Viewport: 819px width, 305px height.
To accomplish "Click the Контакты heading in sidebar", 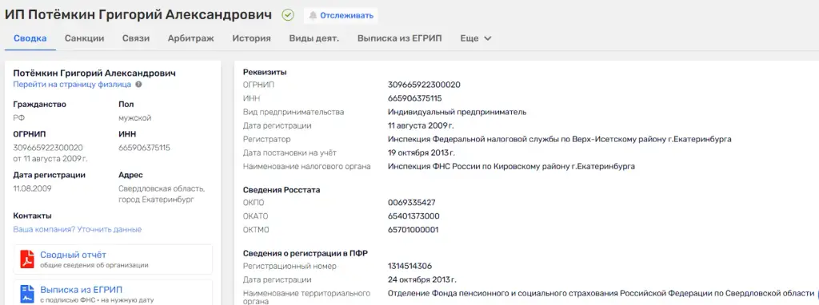I will [x=32, y=216].
